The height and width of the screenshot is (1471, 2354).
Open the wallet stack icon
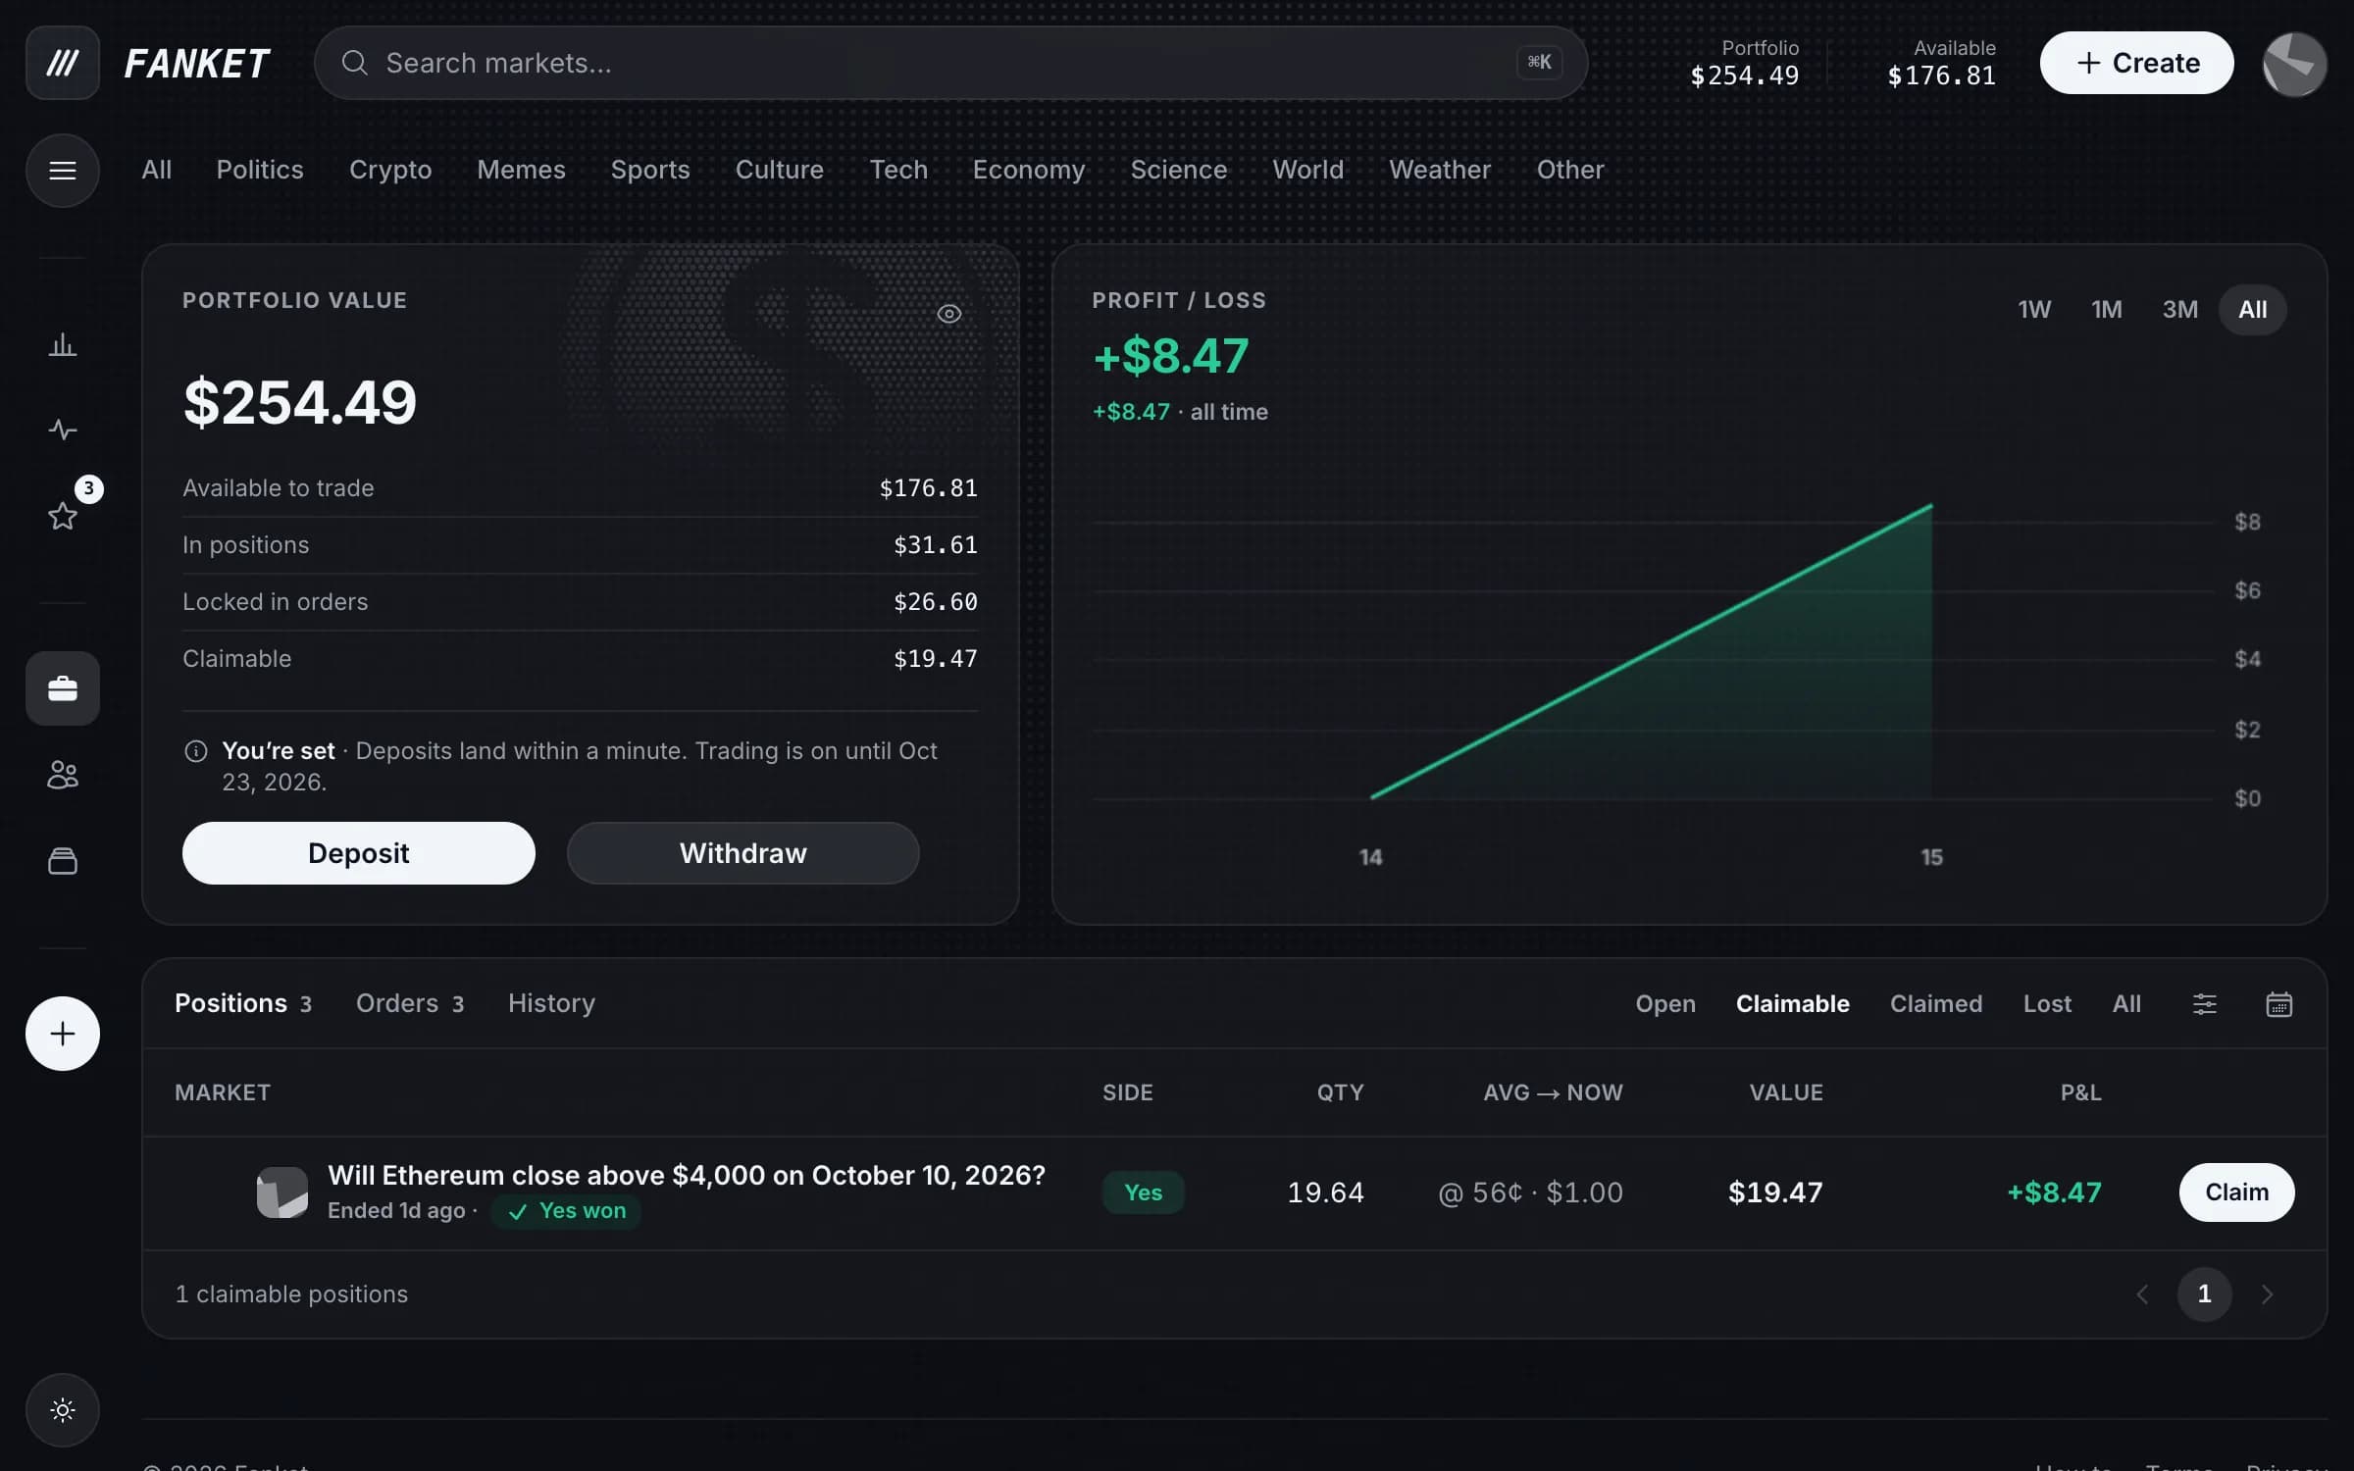pos(62,861)
